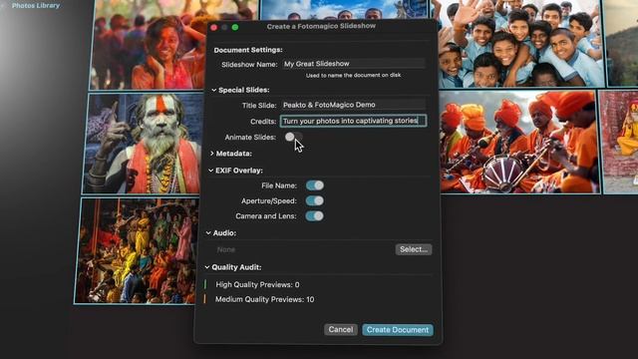
Task: Toggle the Animate Slides switch
Action: click(x=294, y=137)
